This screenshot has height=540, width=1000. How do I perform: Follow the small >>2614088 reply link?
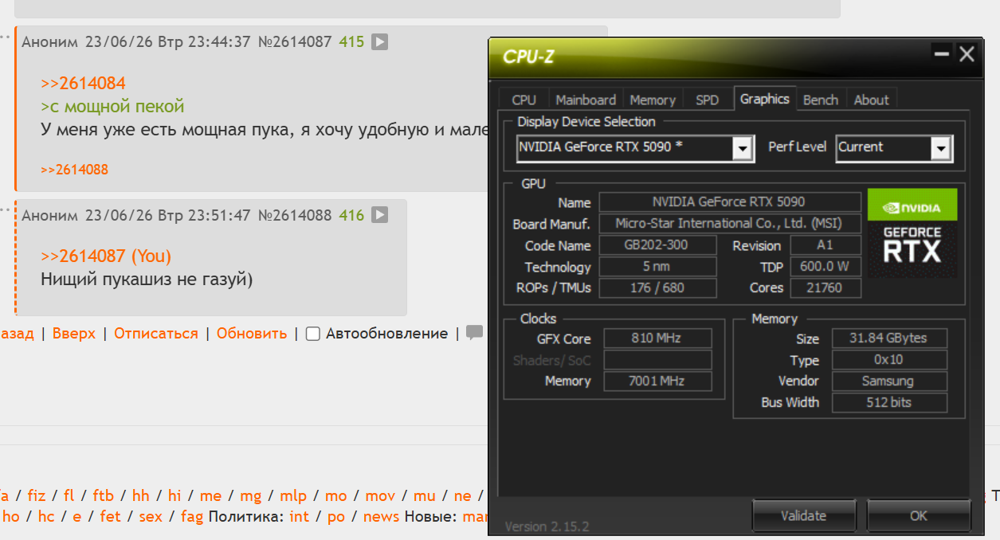[x=74, y=170]
